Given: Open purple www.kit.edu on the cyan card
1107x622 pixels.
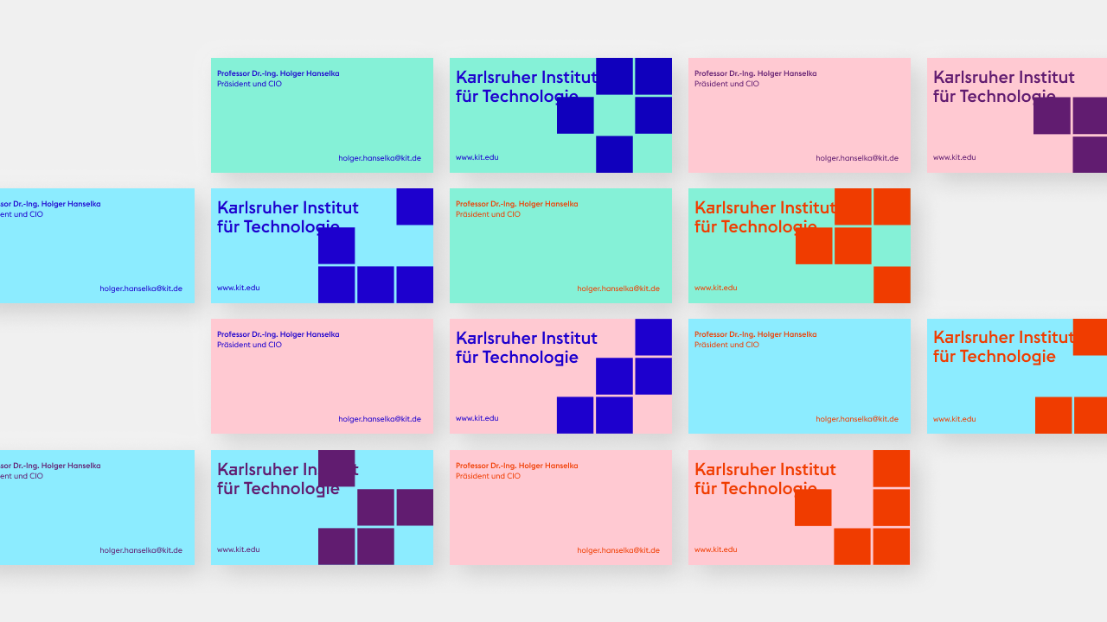Looking at the screenshot, I should coord(239,549).
